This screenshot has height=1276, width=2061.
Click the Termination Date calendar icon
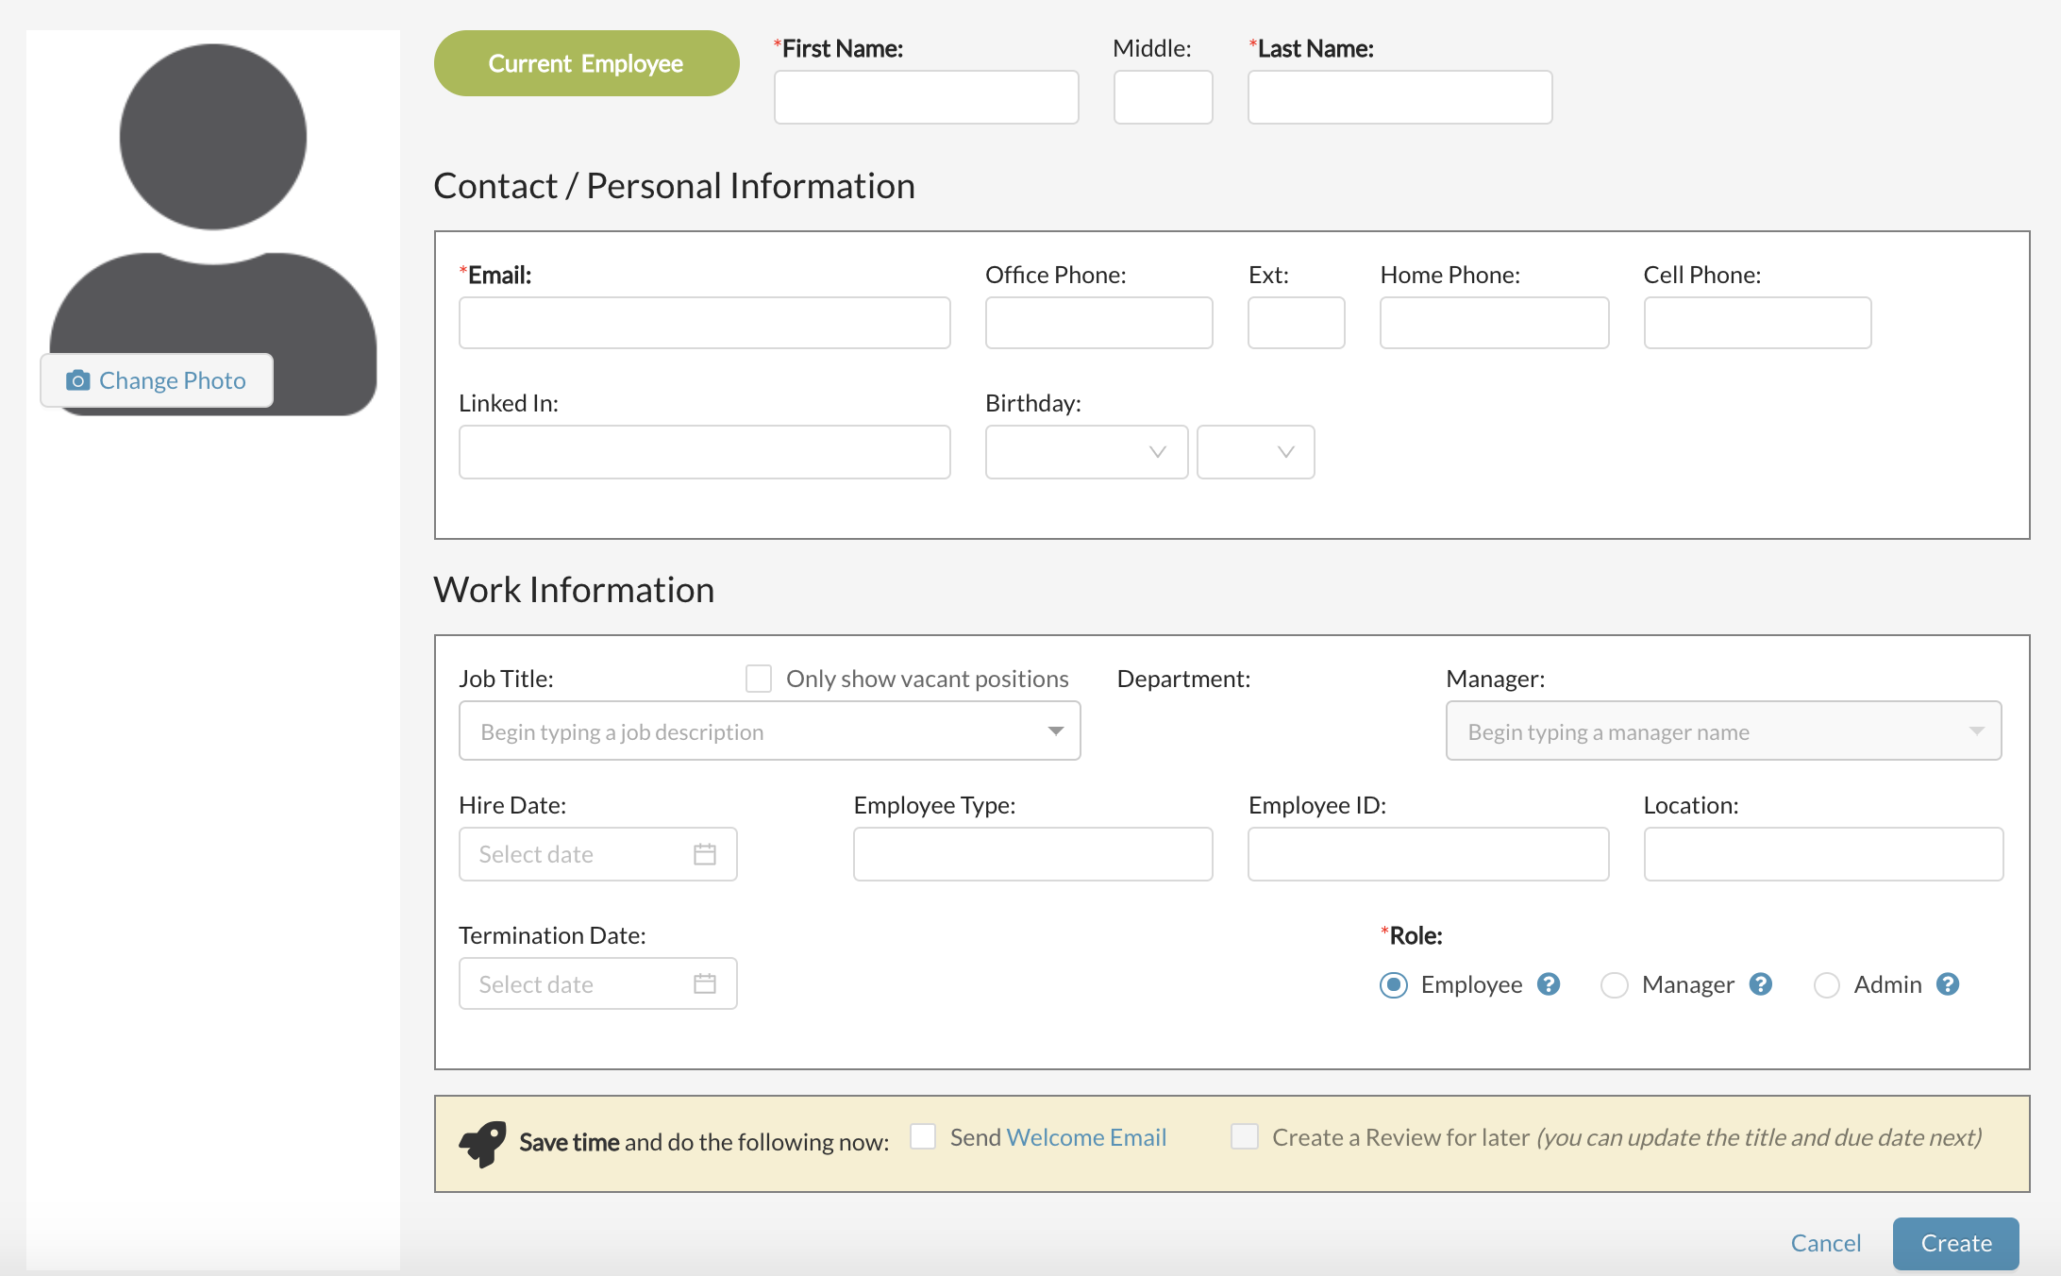[x=704, y=984]
